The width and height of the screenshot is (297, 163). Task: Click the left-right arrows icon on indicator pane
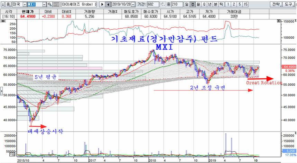3,21
